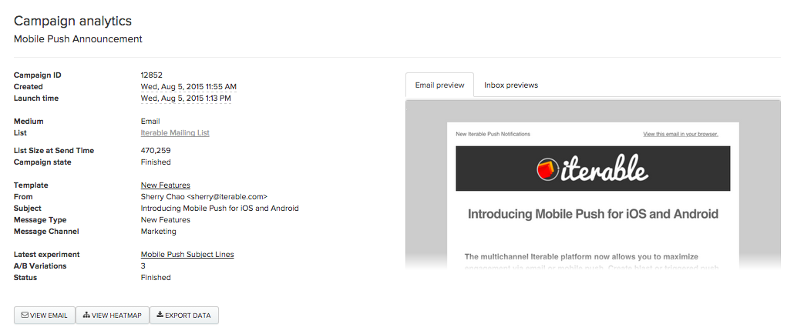Click the download icon on Export Data
Viewport: 797px width, 334px height.
[x=160, y=315]
